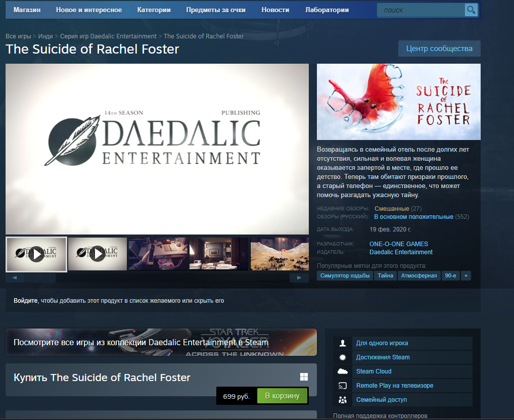Open mountain model screenshot thumbnail

(x=279, y=254)
